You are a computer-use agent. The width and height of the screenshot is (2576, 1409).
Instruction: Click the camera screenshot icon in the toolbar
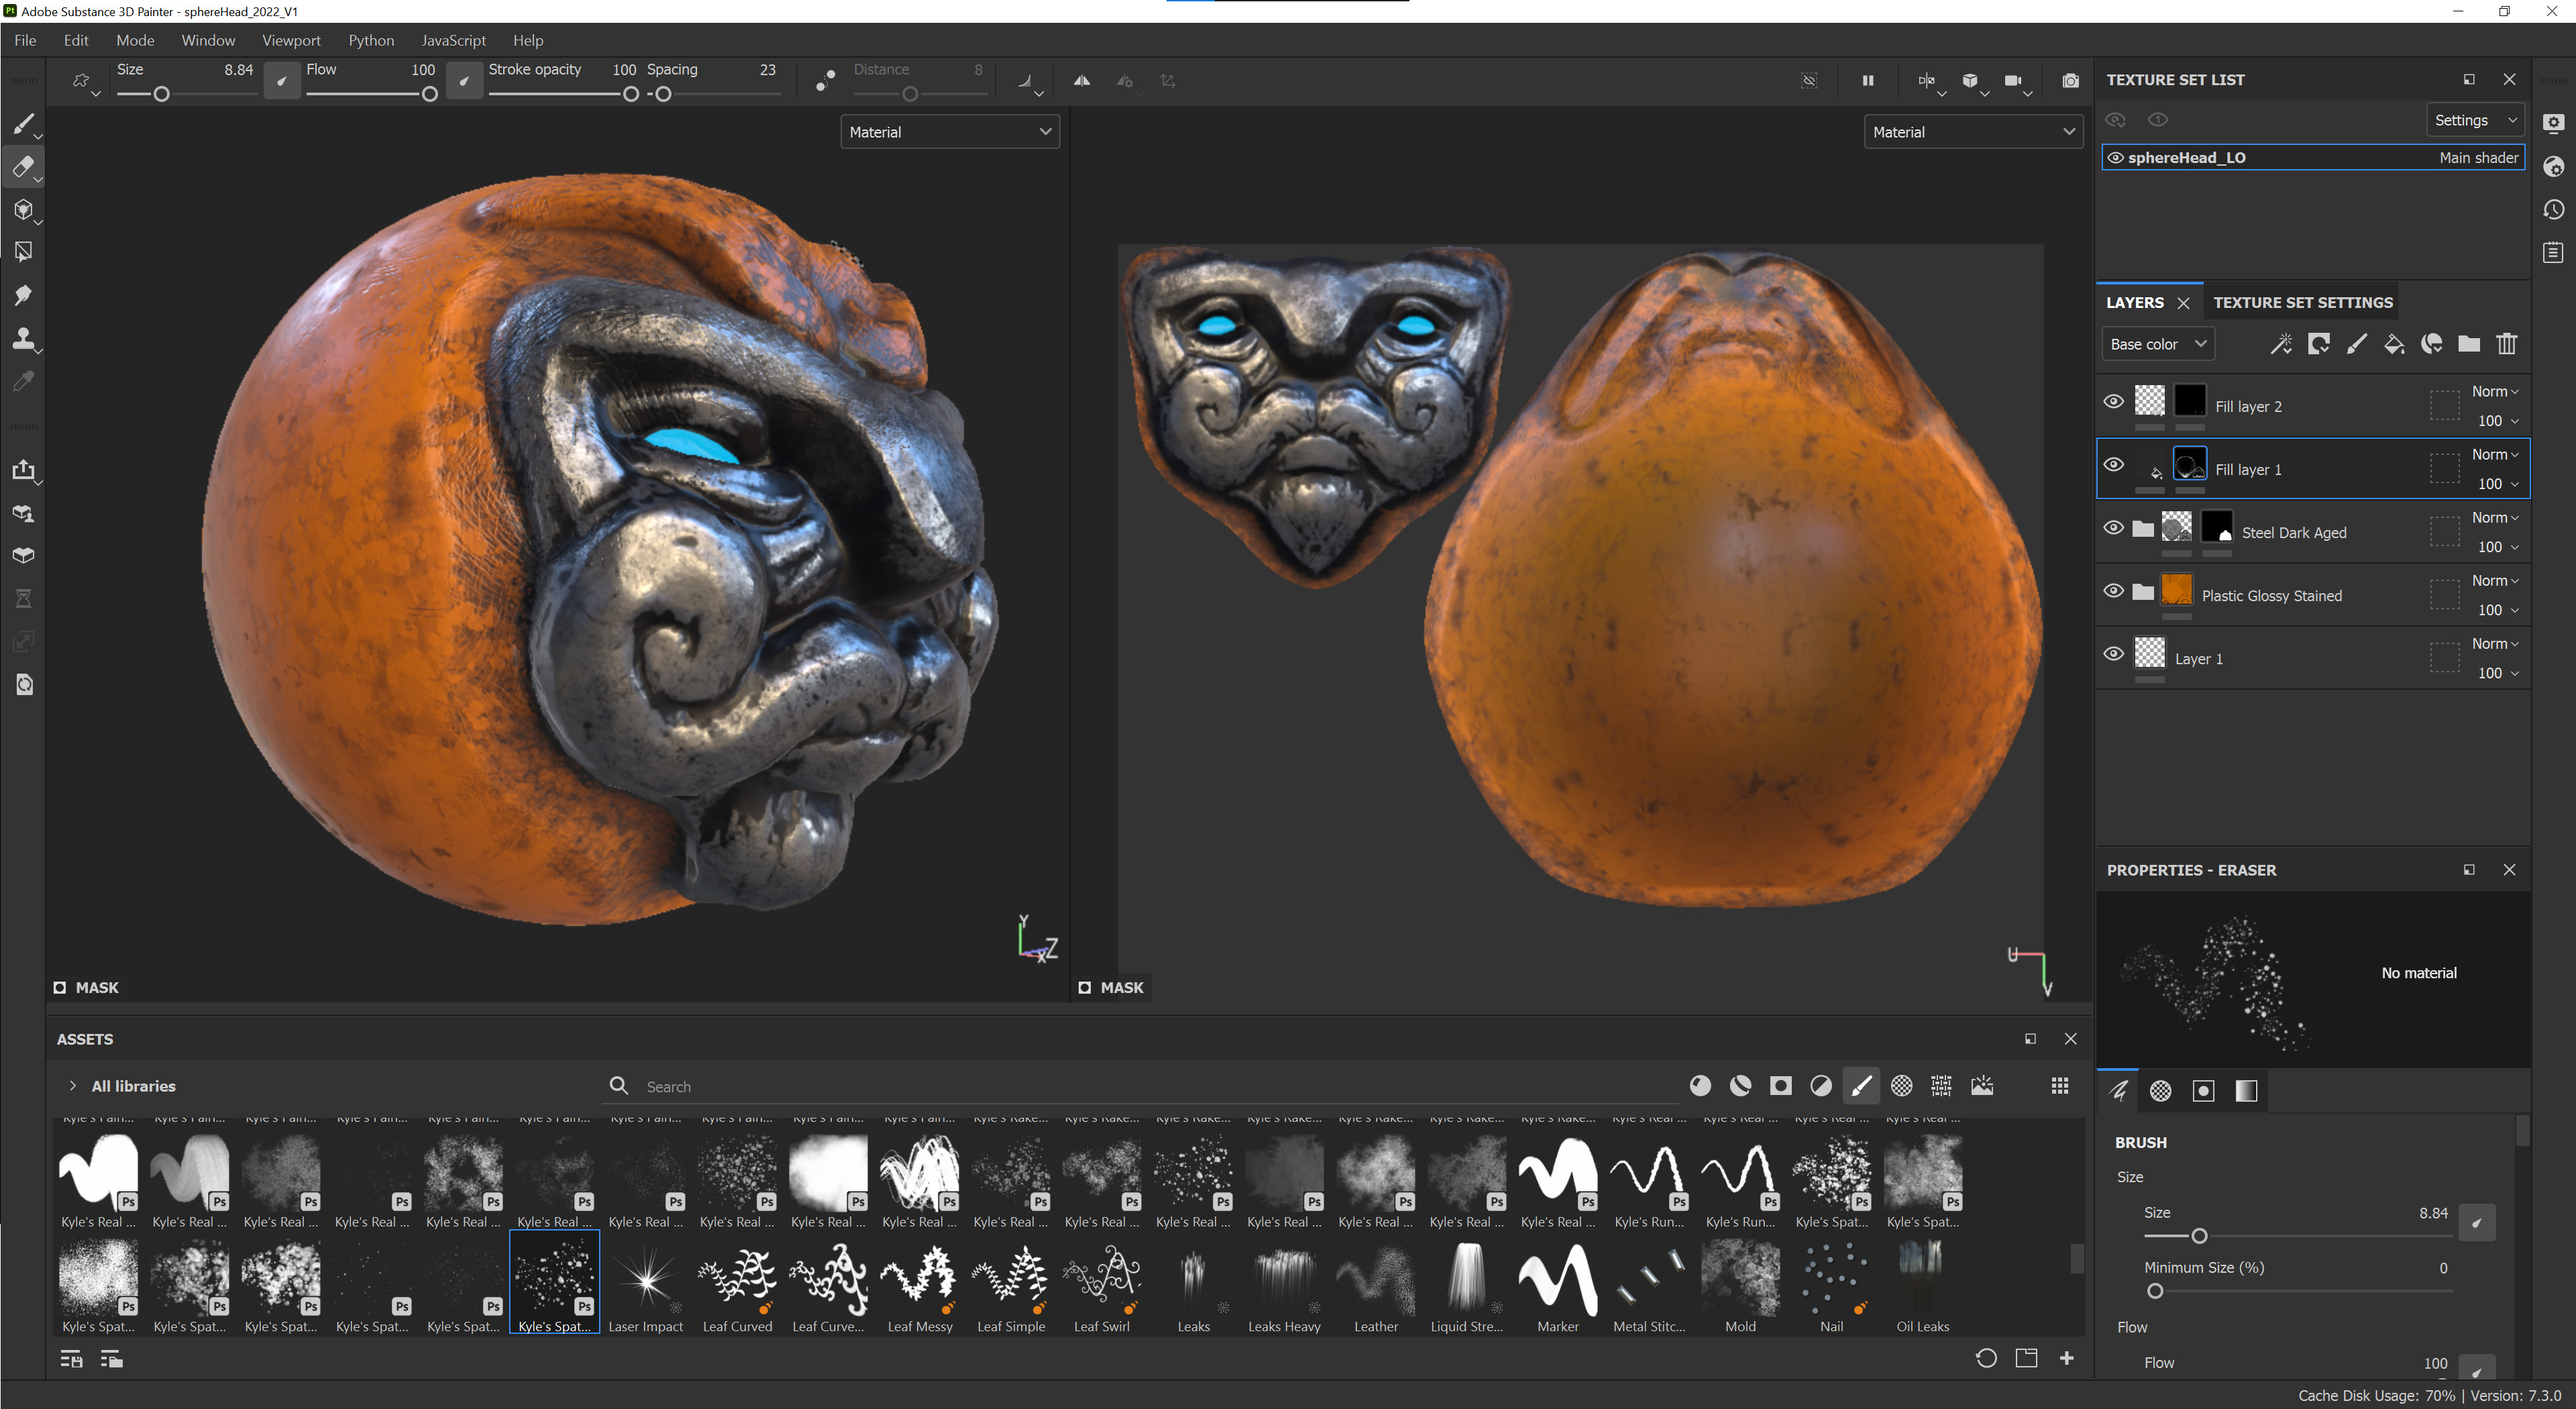tap(2070, 81)
